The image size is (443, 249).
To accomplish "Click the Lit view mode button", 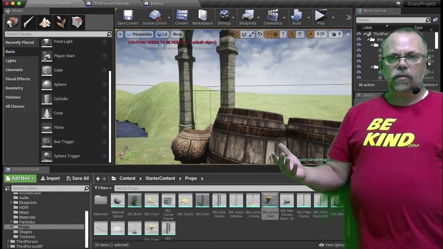I will coord(162,34).
